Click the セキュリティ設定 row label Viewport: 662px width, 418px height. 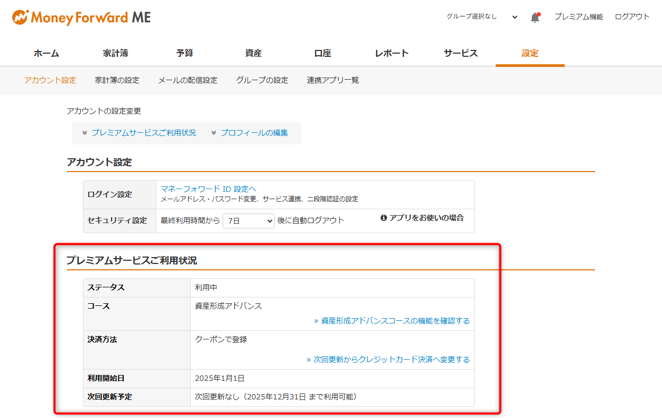click(x=117, y=220)
